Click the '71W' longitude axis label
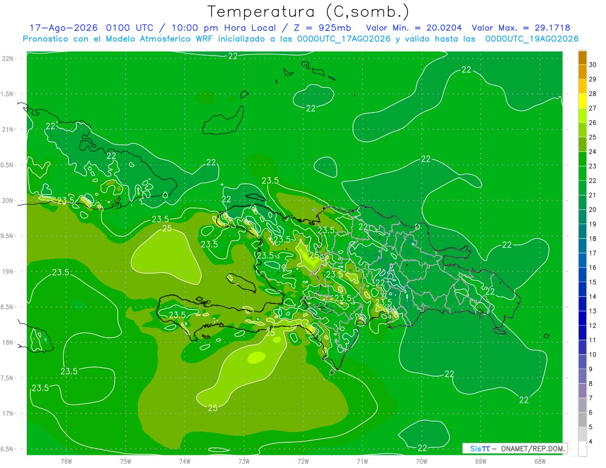Screen dimensions: 606x468 coord(362,461)
